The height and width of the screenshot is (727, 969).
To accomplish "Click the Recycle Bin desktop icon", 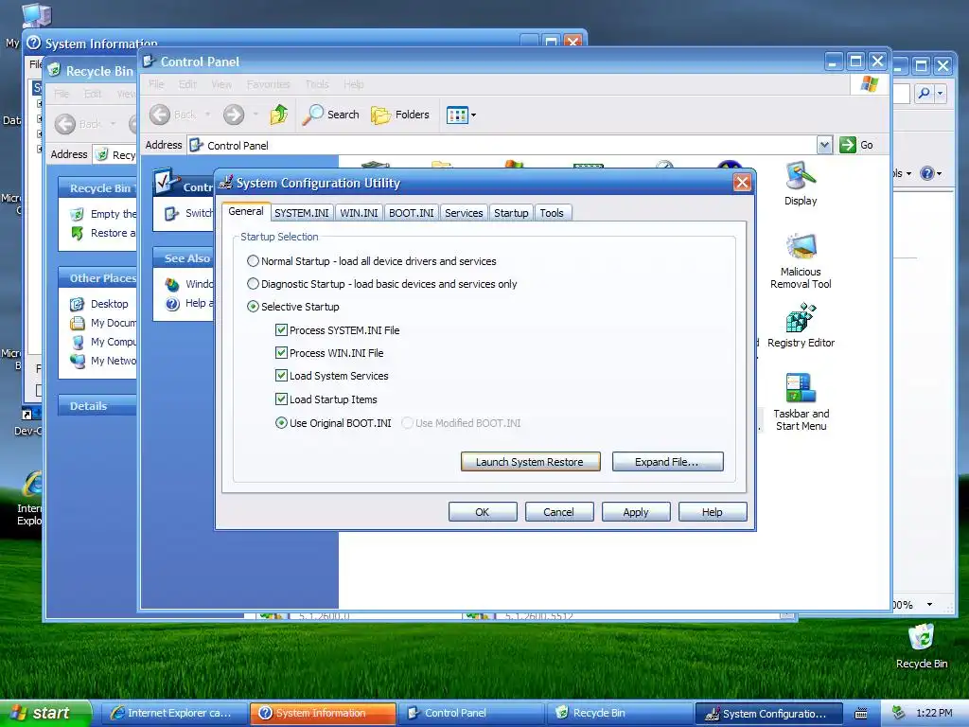I will [921, 638].
